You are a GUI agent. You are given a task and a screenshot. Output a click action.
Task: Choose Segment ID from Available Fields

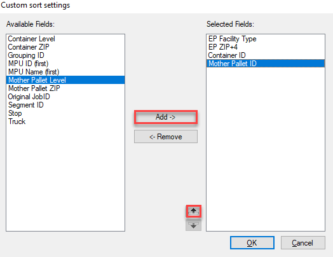click(x=25, y=105)
